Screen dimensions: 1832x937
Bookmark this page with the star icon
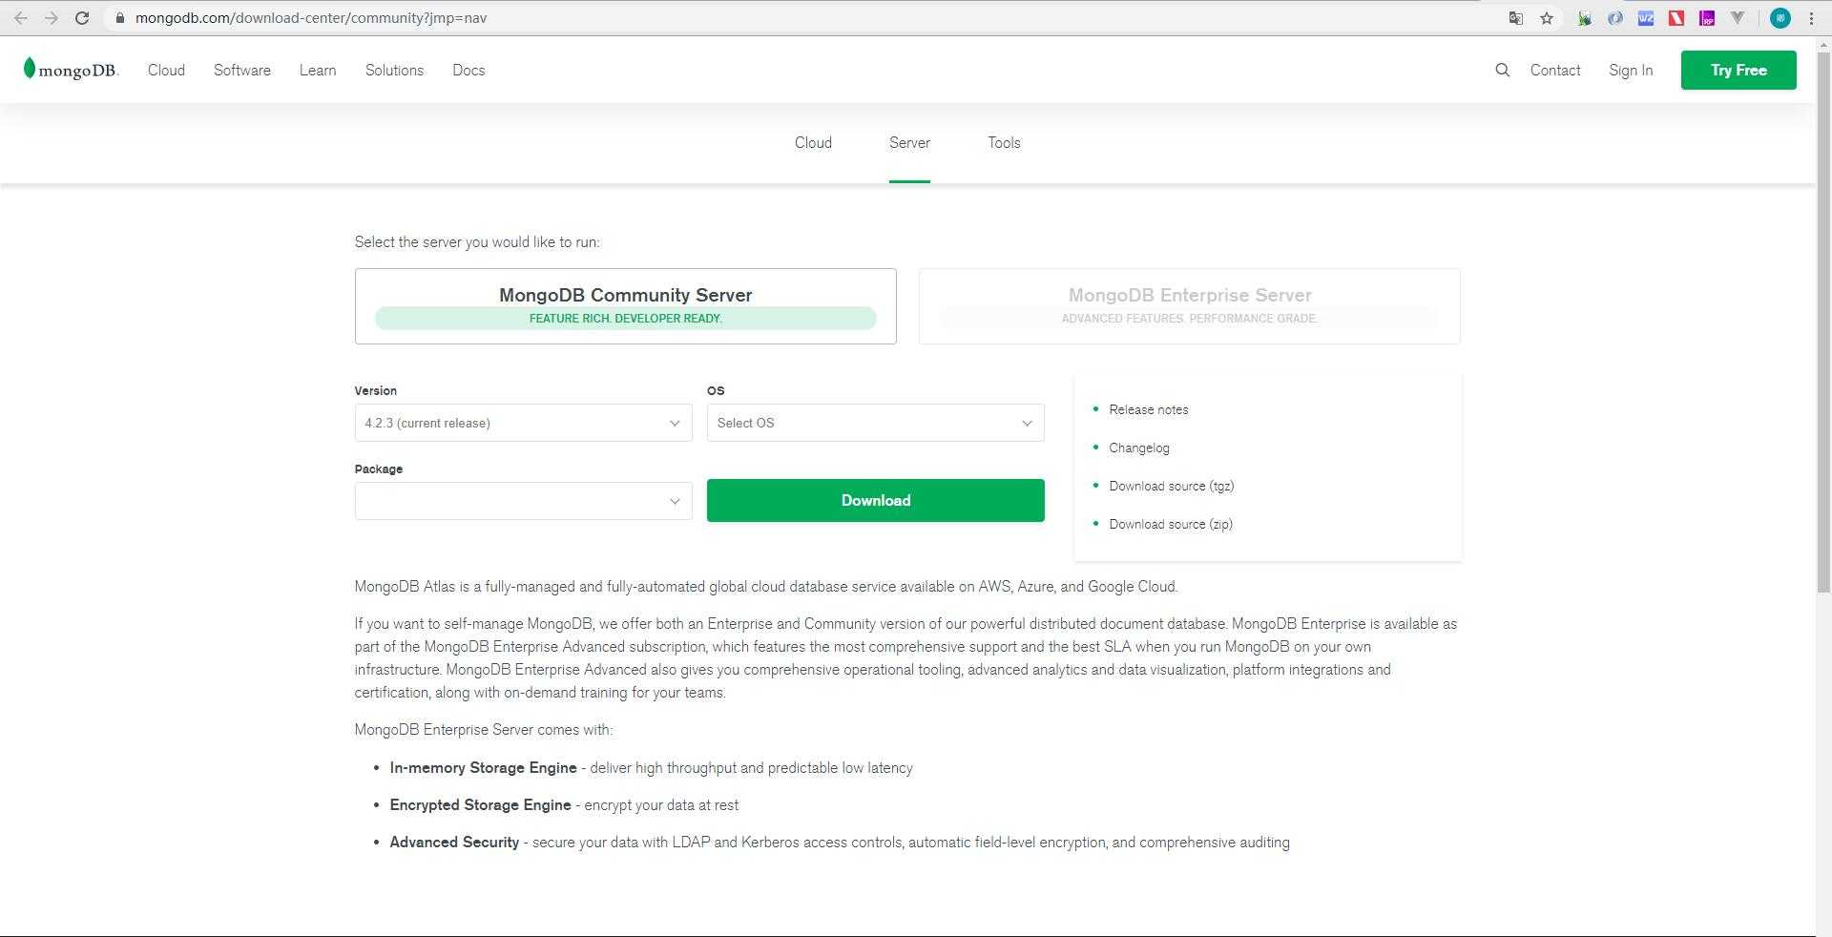pyautogui.click(x=1547, y=18)
